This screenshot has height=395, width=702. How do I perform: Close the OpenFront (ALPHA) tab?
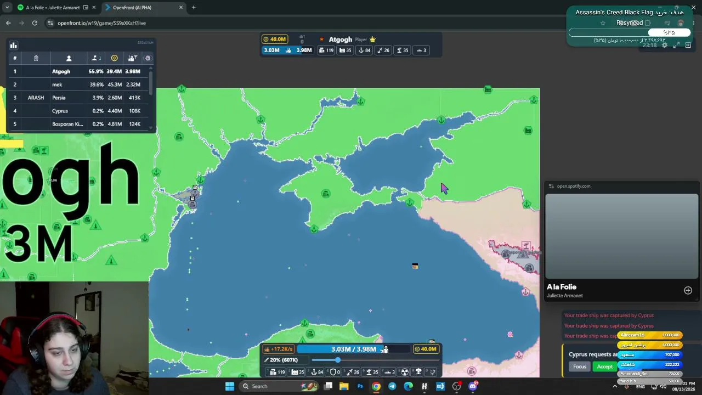pos(181,8)
